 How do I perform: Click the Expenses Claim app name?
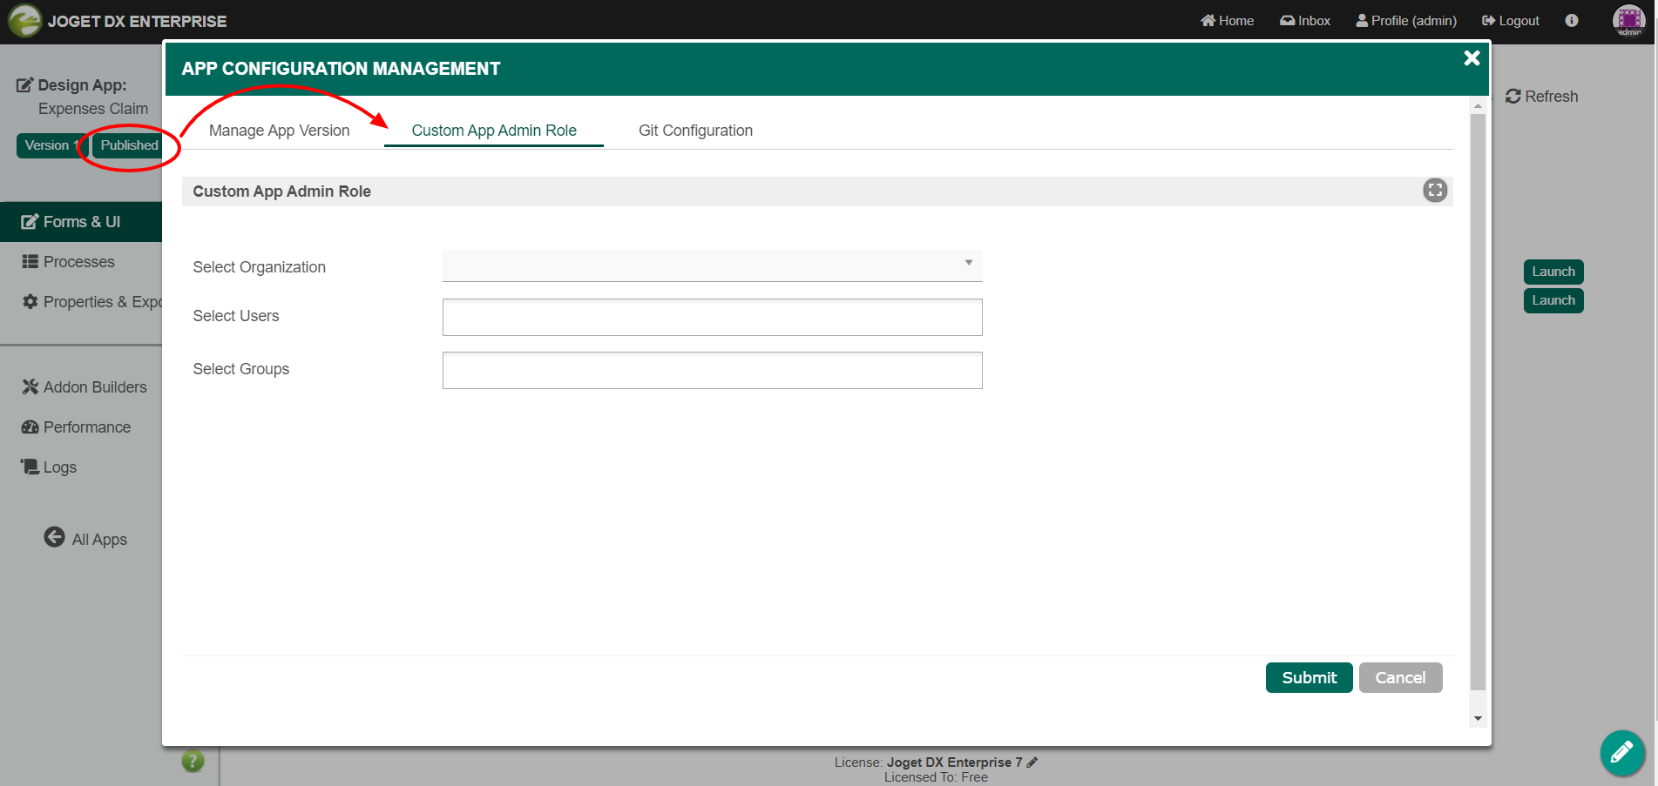point(93,109)
